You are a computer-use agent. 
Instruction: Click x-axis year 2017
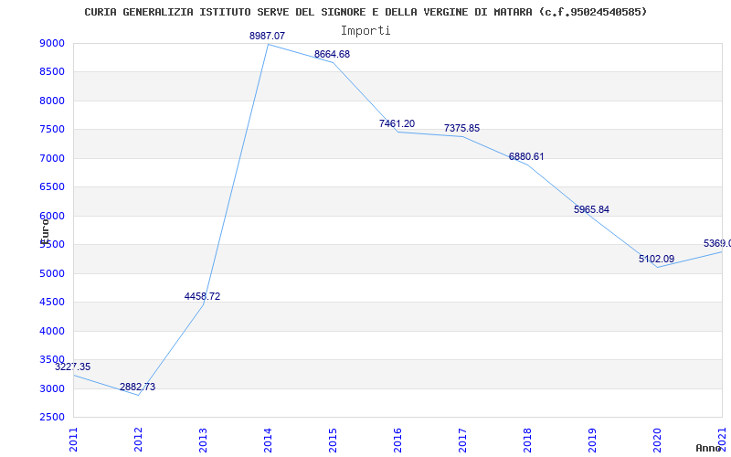click(462, 440)
